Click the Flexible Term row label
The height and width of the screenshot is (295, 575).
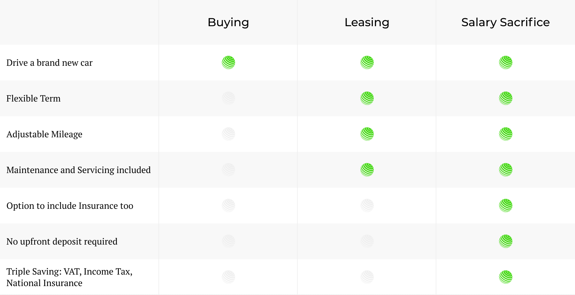pos(34,98)
